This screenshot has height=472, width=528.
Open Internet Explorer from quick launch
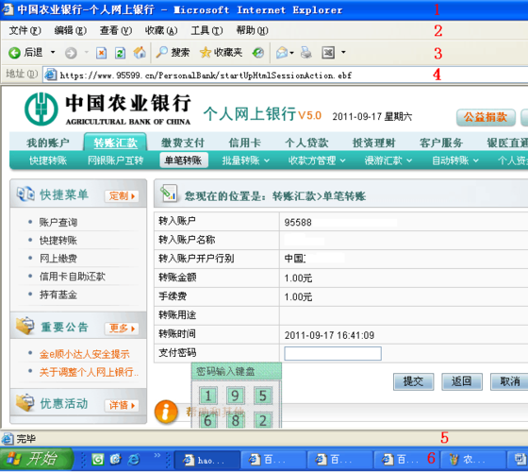[134, 459]
